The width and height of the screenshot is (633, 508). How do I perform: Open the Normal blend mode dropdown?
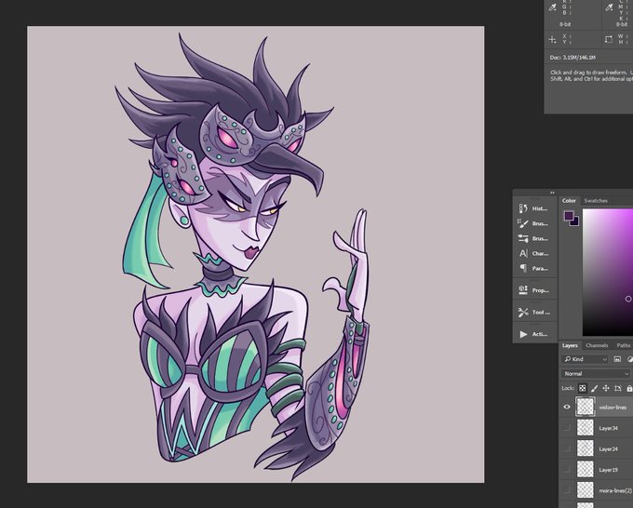point(596,374)
